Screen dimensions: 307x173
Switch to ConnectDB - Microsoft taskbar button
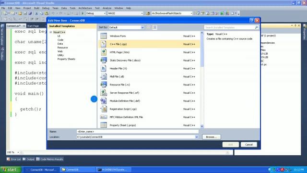coord(42,170)
